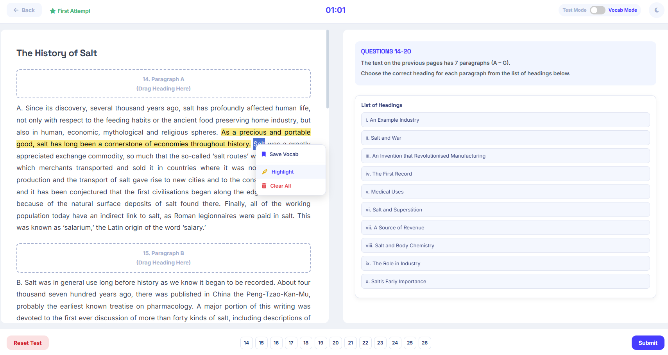Click the Paragraph A heading drop zone
Image resolution: width=668 pixels, height=355 pixels.
[163, 84]
